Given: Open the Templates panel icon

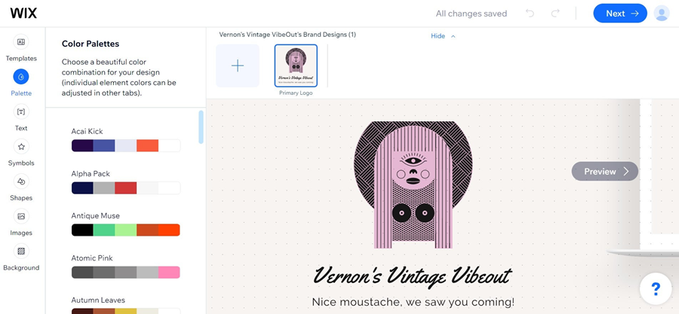Looking at the screenshot, I should point(21,42).
